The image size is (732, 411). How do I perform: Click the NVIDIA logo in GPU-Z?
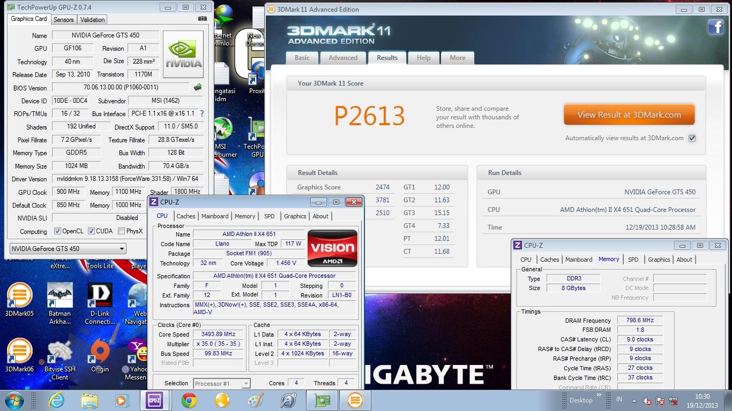coord(183,55)
